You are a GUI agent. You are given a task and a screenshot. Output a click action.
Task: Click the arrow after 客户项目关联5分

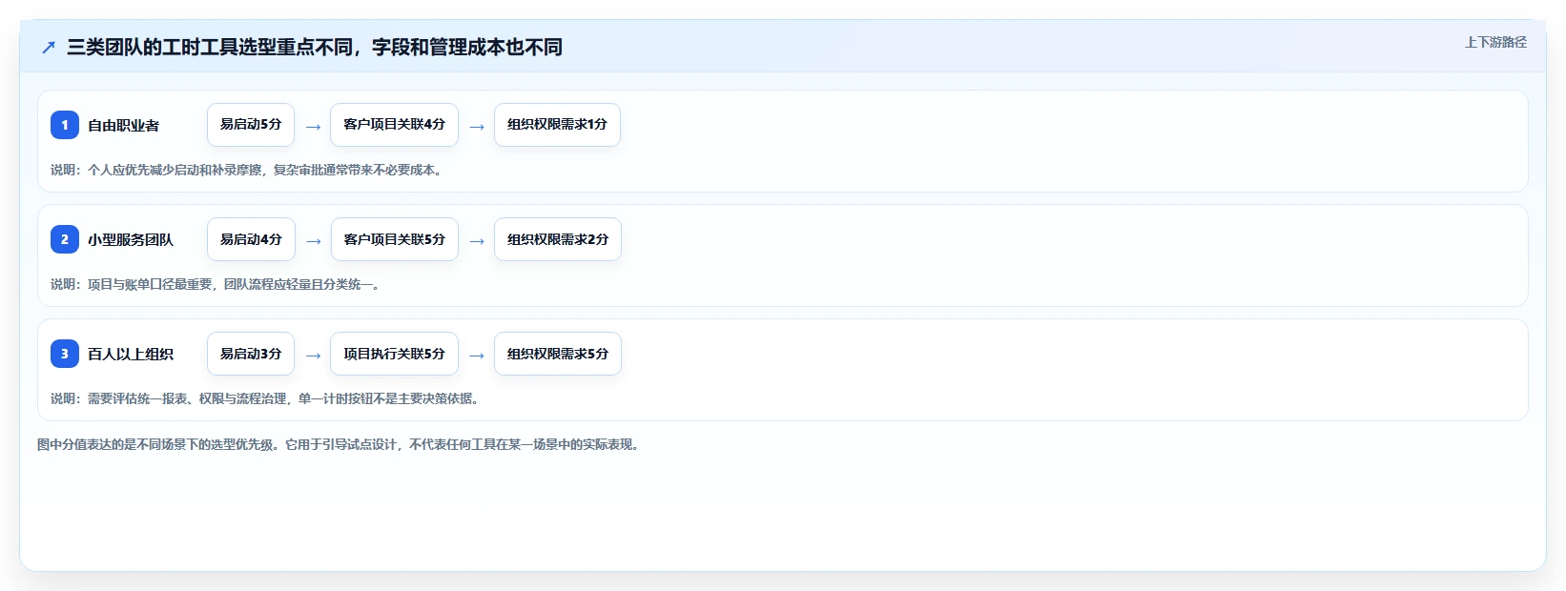[477, 240]
